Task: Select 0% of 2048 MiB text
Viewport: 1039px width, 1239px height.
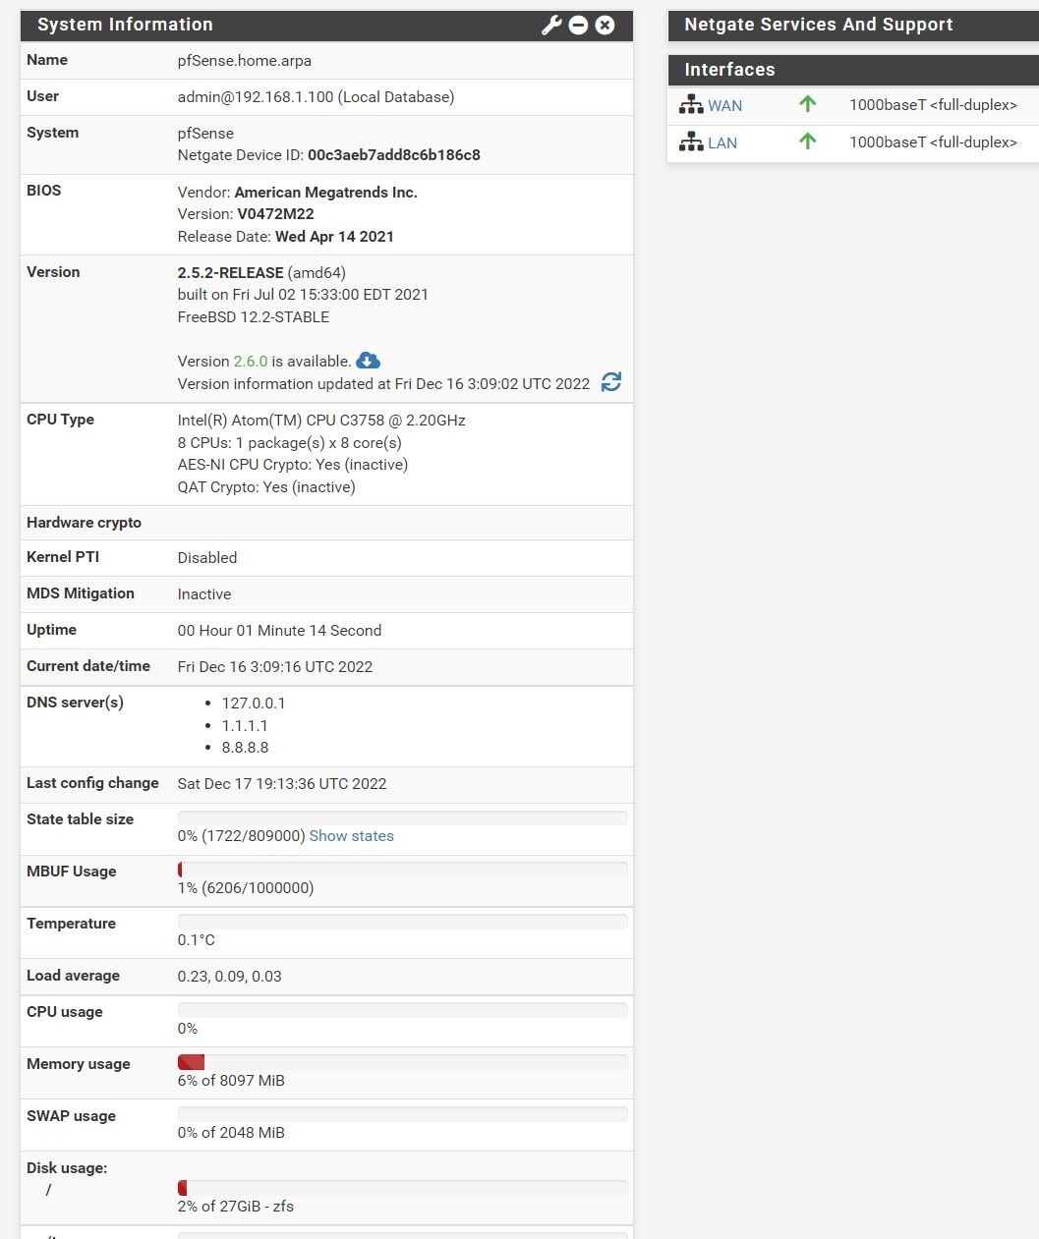Action: tap(231, 1133)
